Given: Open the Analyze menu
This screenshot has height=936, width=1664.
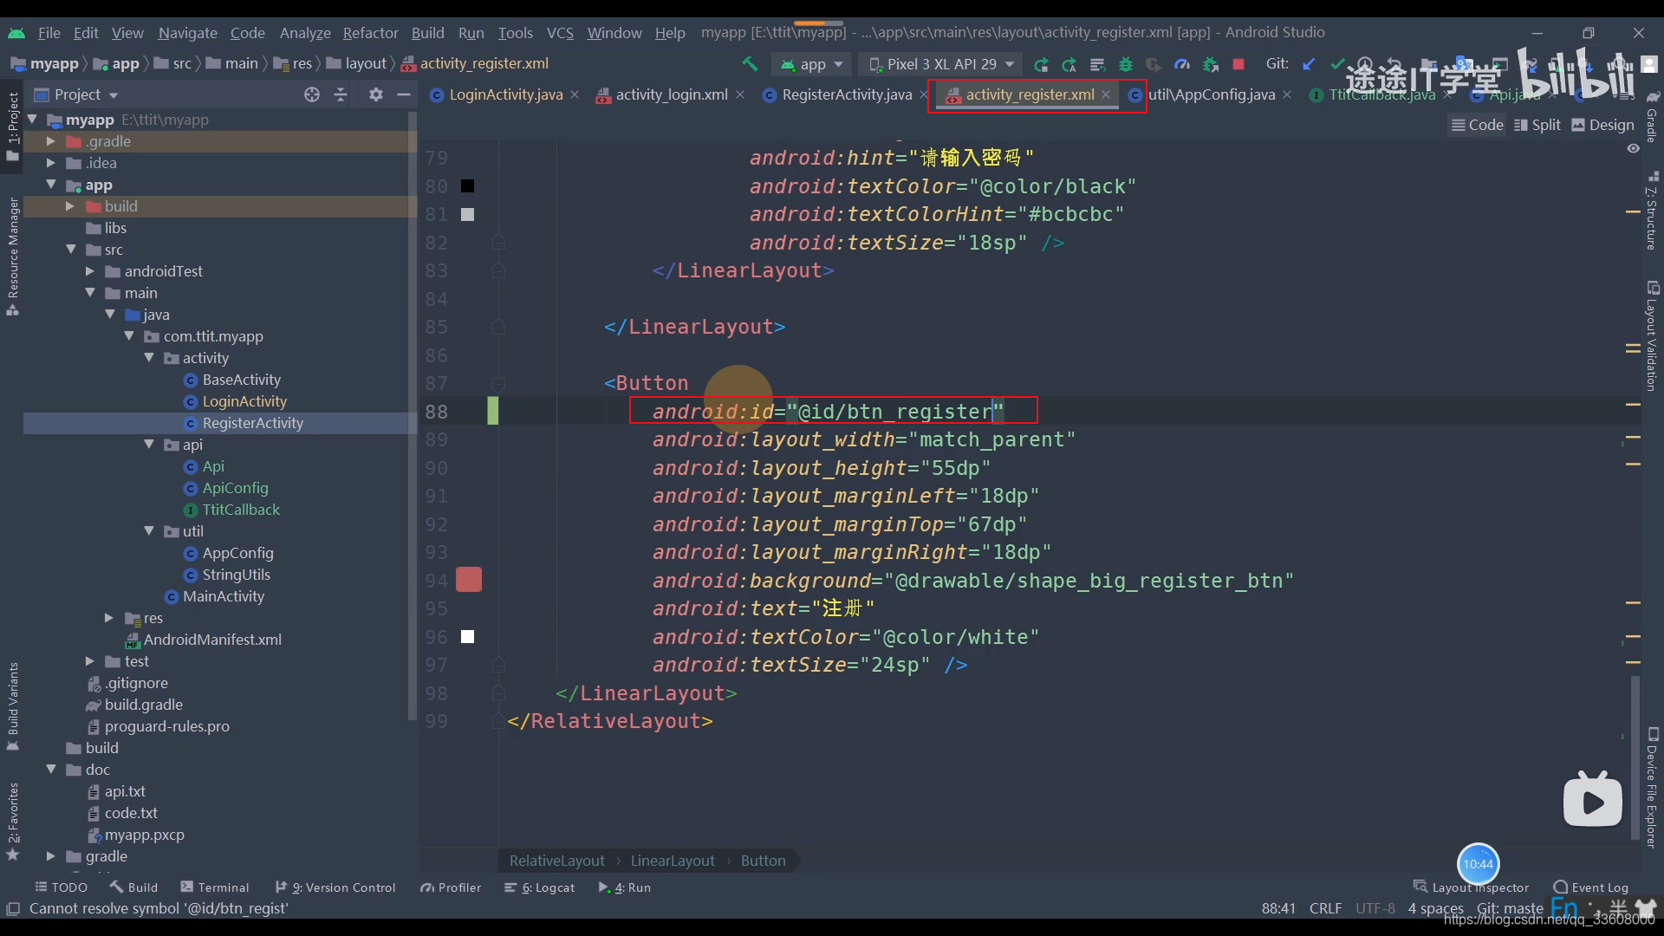Looking at the screenshot, I should coord(305,33).
